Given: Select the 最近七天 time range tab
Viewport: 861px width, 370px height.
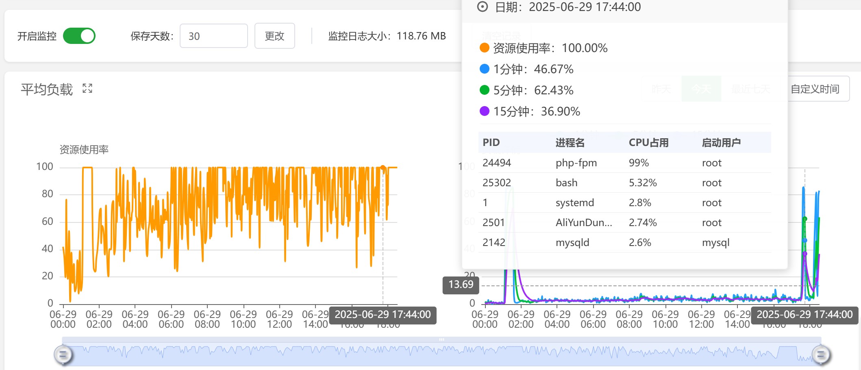Looking at the screenshot, I should point(750,89).
